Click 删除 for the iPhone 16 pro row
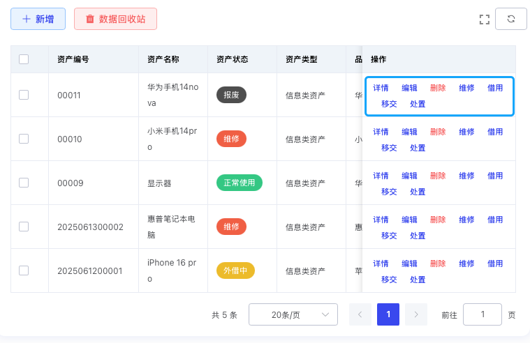 [x=438, y=264]
